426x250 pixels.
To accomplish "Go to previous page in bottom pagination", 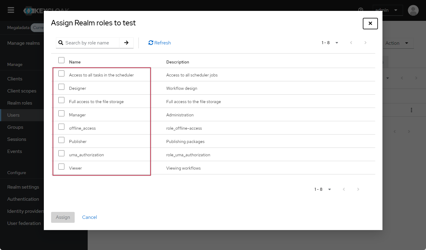I will coord(344,189).
